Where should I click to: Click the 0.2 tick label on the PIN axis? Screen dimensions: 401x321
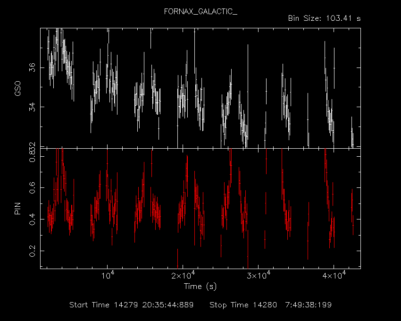click(32, 251)
